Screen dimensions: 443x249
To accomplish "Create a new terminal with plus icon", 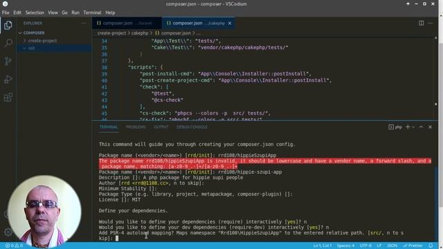I will pos(408,127).
